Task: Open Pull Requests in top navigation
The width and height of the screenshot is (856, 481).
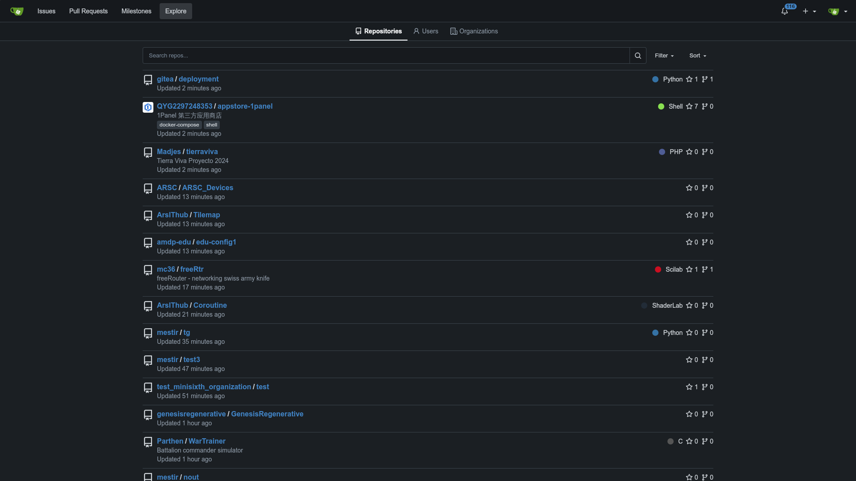Action: coord(88,11)
